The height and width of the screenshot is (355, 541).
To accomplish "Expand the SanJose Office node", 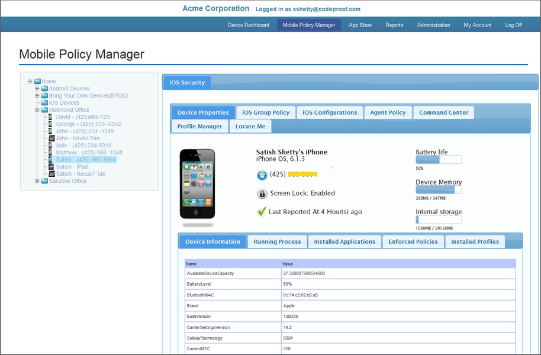I will click(37, 181).
